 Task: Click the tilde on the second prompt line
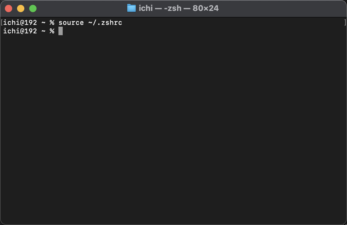click(x=43, y=31)
